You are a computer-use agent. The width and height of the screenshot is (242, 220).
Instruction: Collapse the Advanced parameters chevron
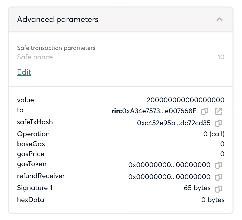point(220,19)
